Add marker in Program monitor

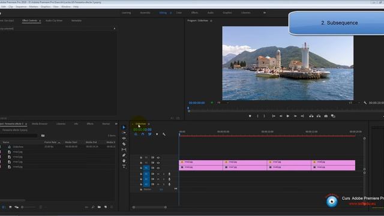(250, 116)
